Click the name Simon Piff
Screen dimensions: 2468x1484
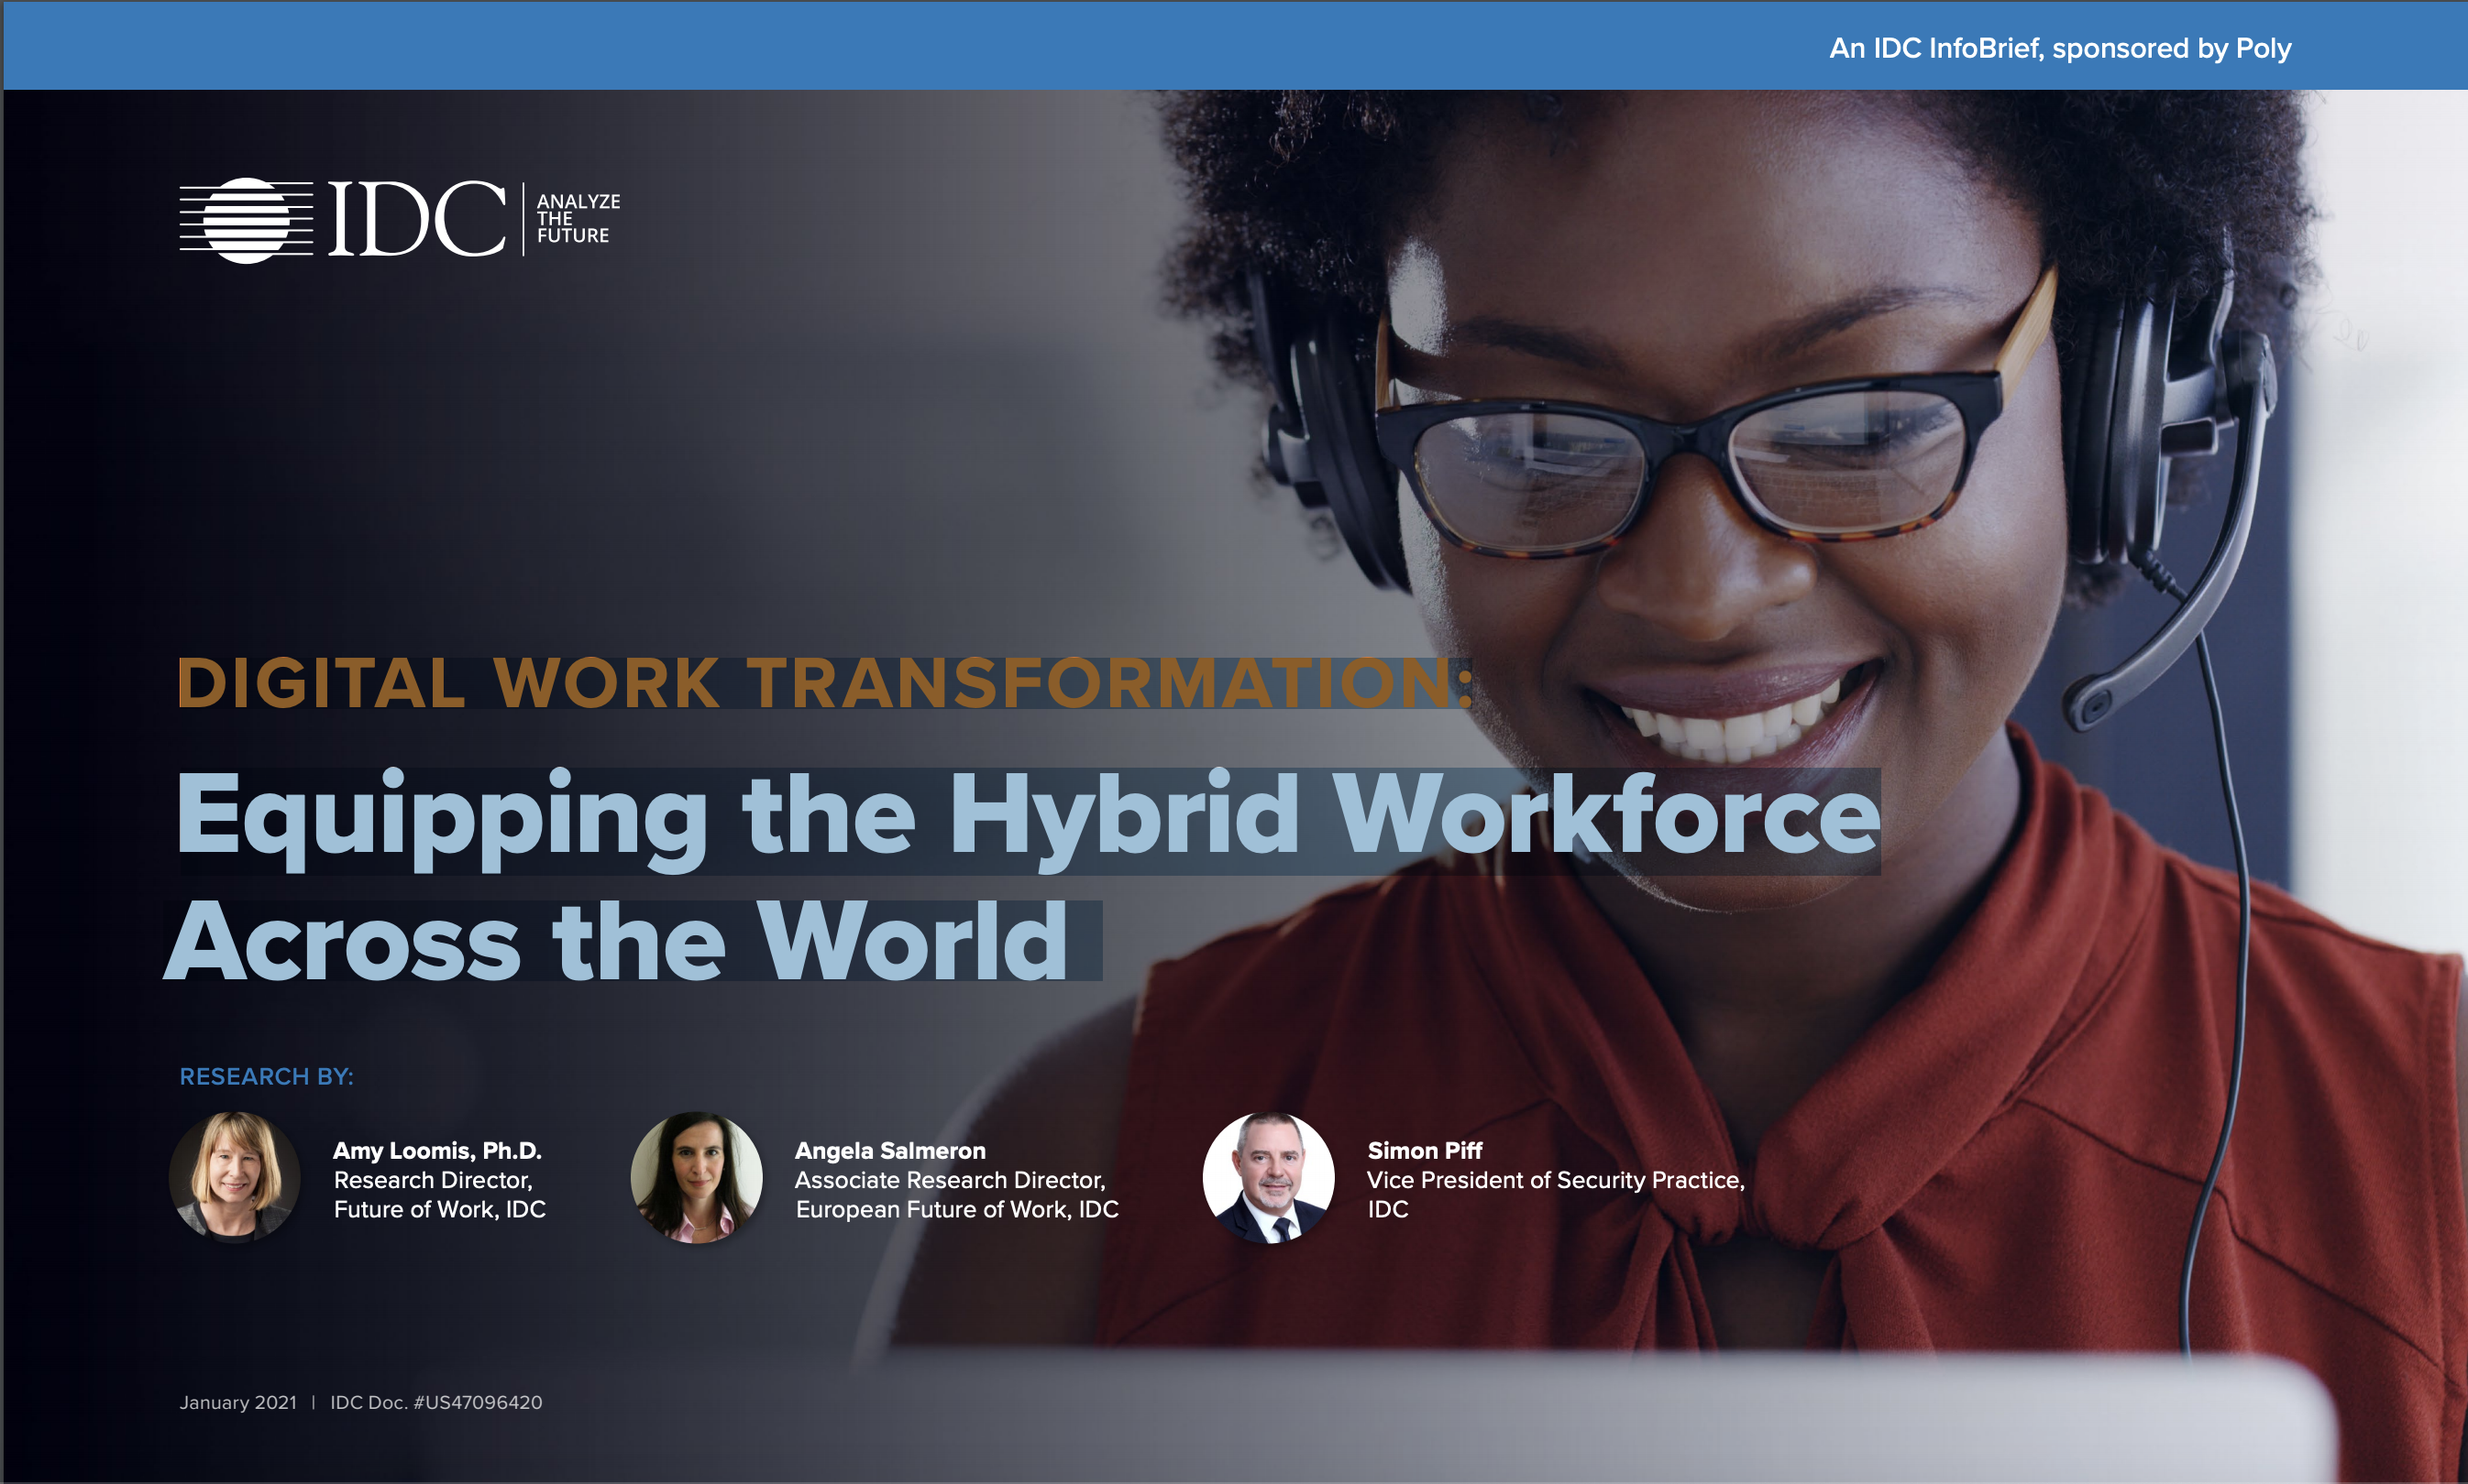1424,1150
